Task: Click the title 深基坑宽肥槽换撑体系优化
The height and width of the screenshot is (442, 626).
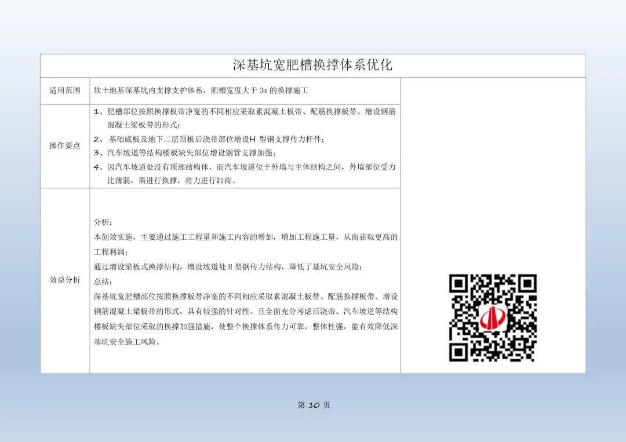Action: click(312, 65)
